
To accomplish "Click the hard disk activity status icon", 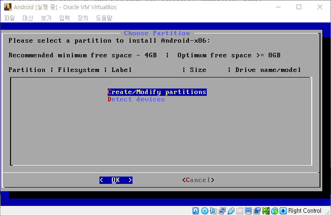I will 196,210.
